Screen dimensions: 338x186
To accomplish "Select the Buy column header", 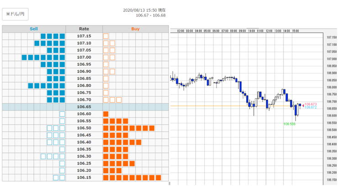I will tap(136, 29).
